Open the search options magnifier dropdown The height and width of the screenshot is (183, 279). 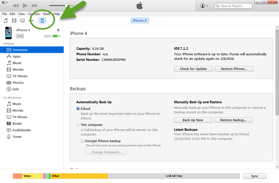tap(218, 6)
